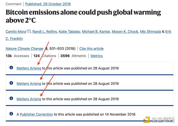Open the second Matters Arising link
This screenshot has width=178, height=126.
tap(29, 84)
